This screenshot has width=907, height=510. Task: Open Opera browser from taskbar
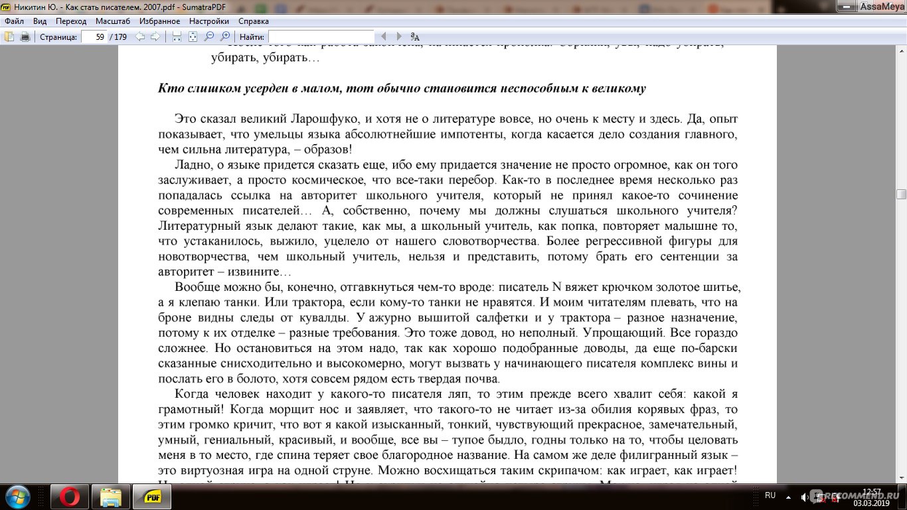point(69,497)
